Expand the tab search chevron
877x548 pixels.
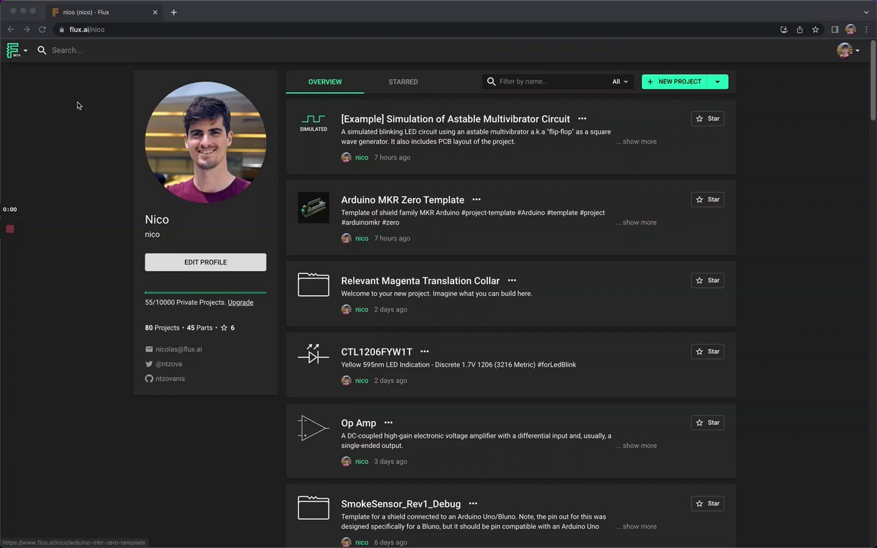[x=866, y=12]
